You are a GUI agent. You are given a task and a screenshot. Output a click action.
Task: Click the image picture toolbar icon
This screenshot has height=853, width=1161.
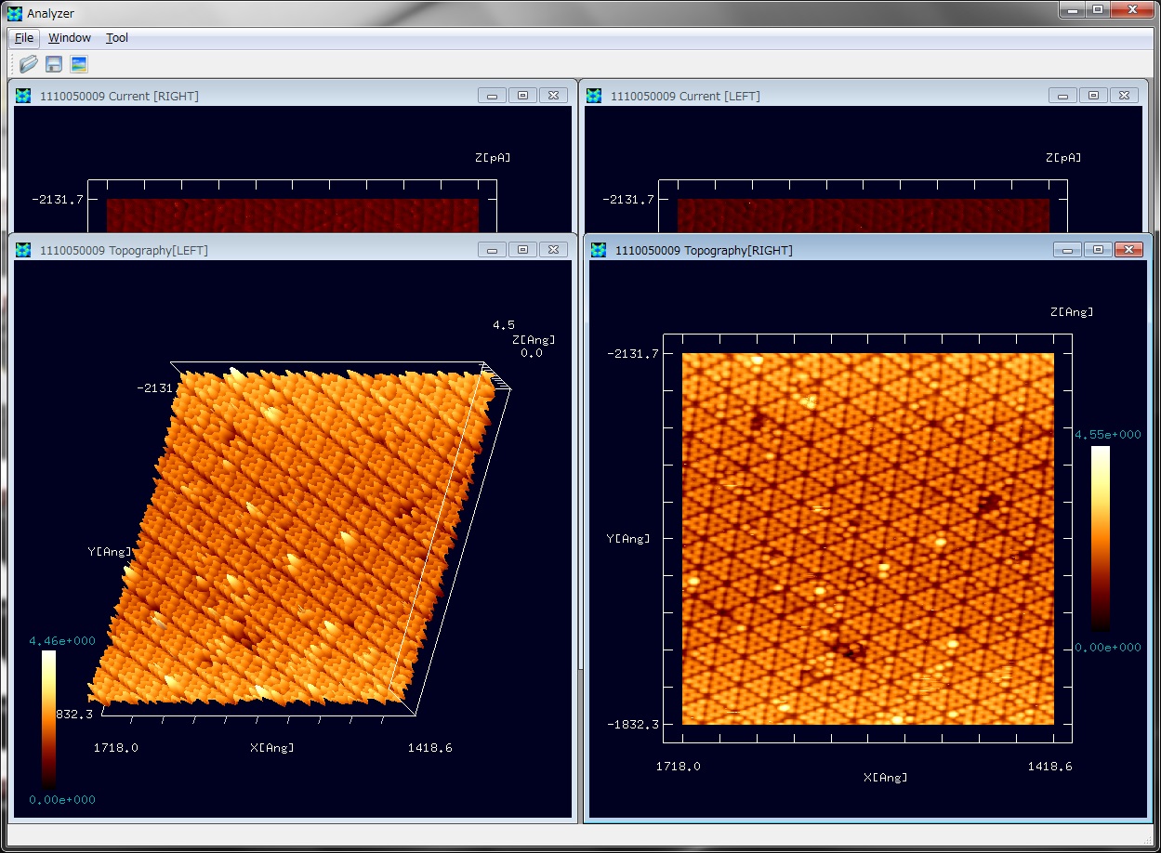coord(79,64)
